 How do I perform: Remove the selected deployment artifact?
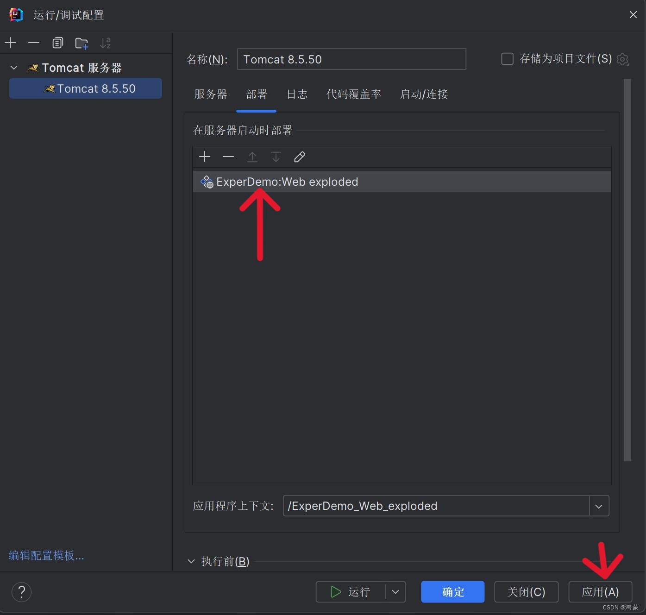point(228,157)
